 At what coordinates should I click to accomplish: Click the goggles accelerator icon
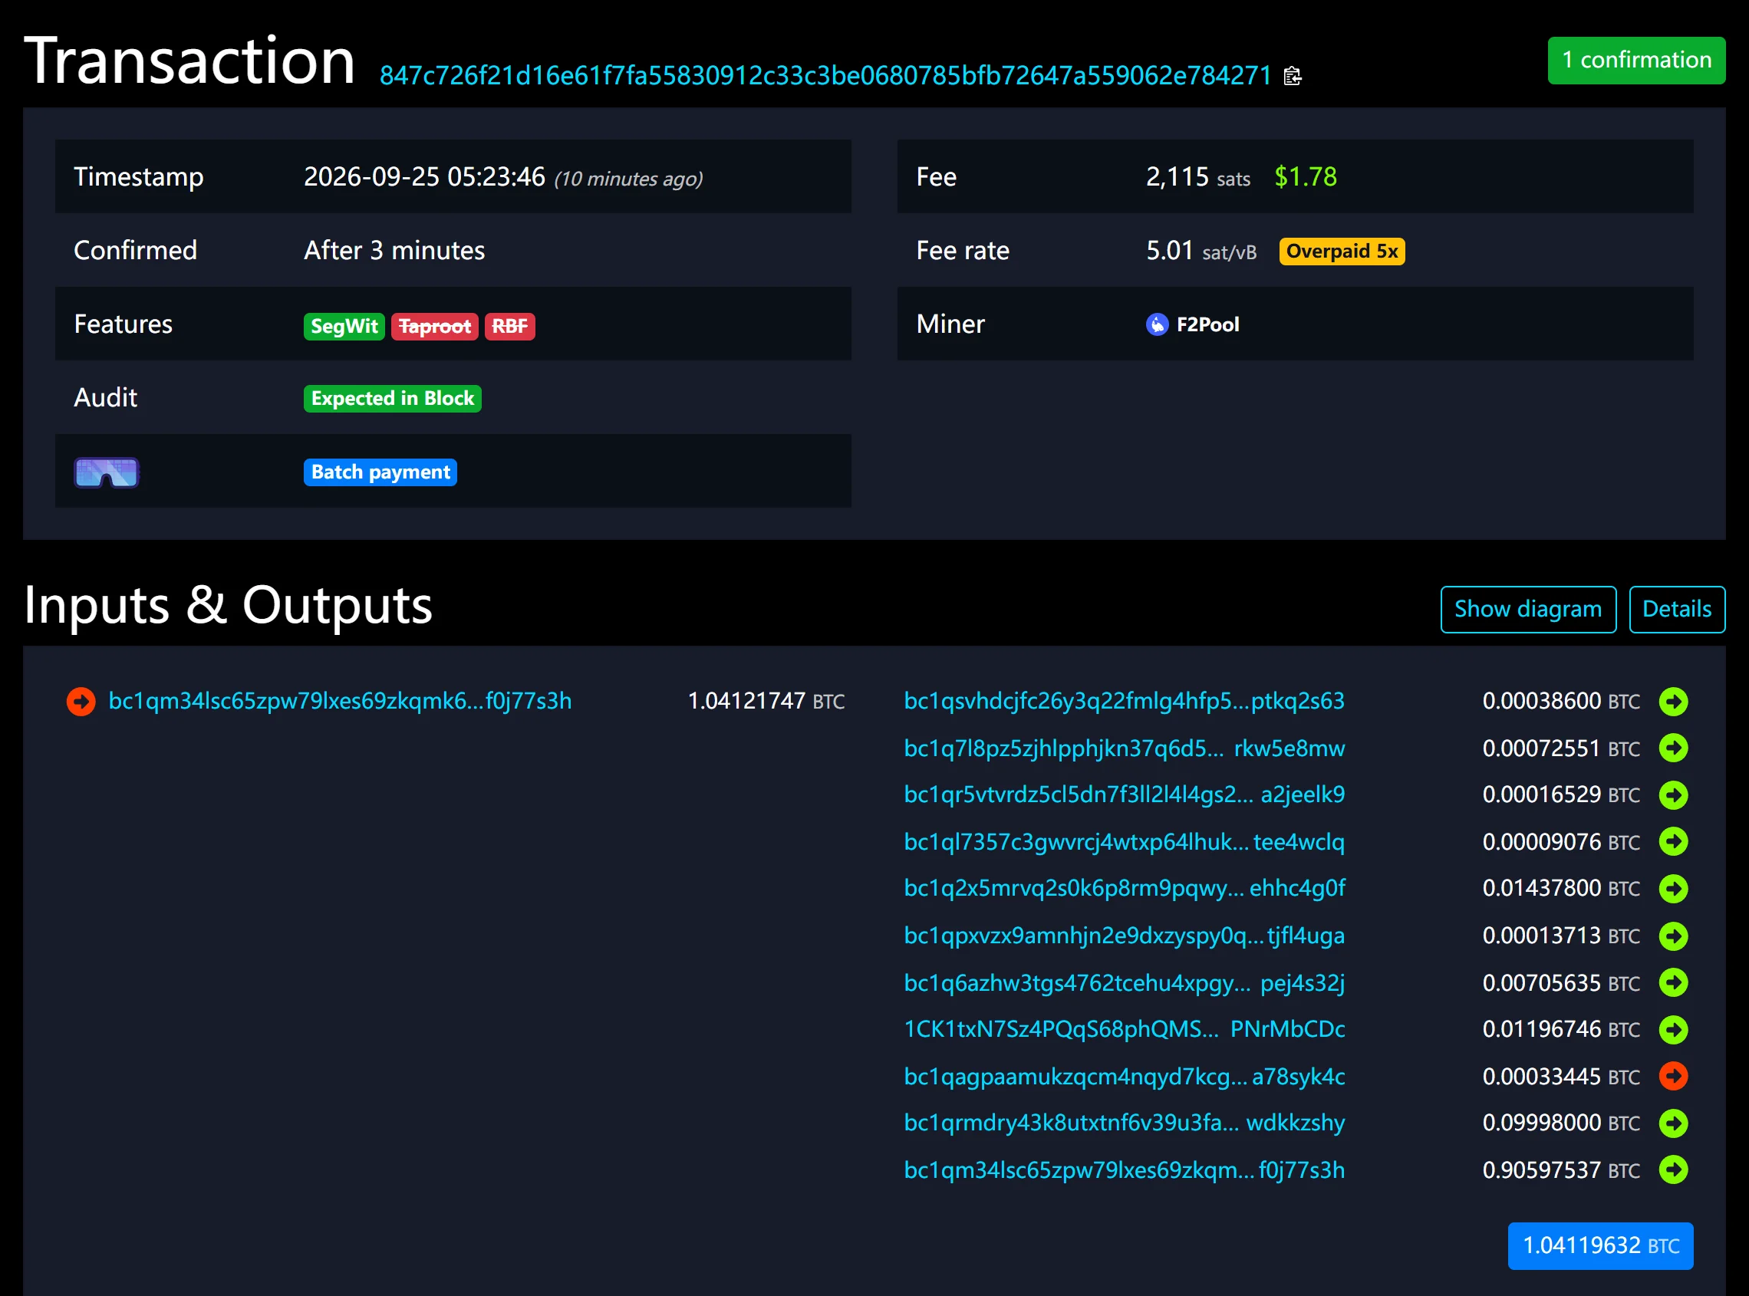pyautogui.click(x=107, y=472)
